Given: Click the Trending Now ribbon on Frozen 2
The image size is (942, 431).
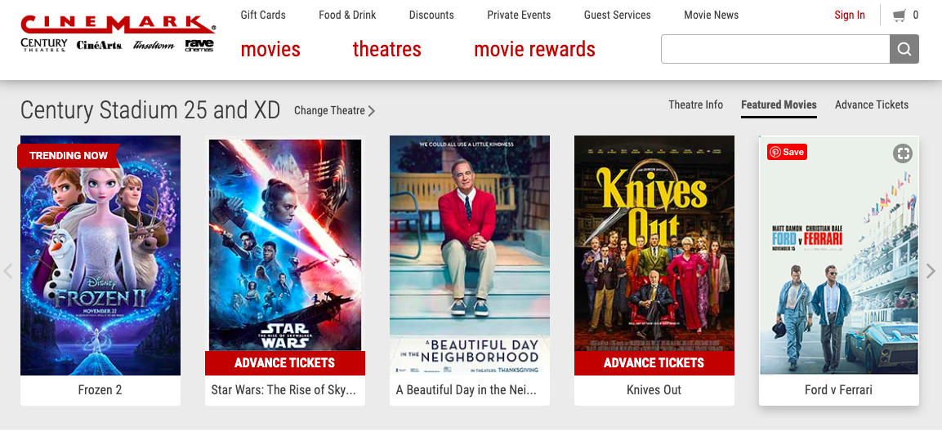Looking at the screenshot, I should click(x=69, y=156).
